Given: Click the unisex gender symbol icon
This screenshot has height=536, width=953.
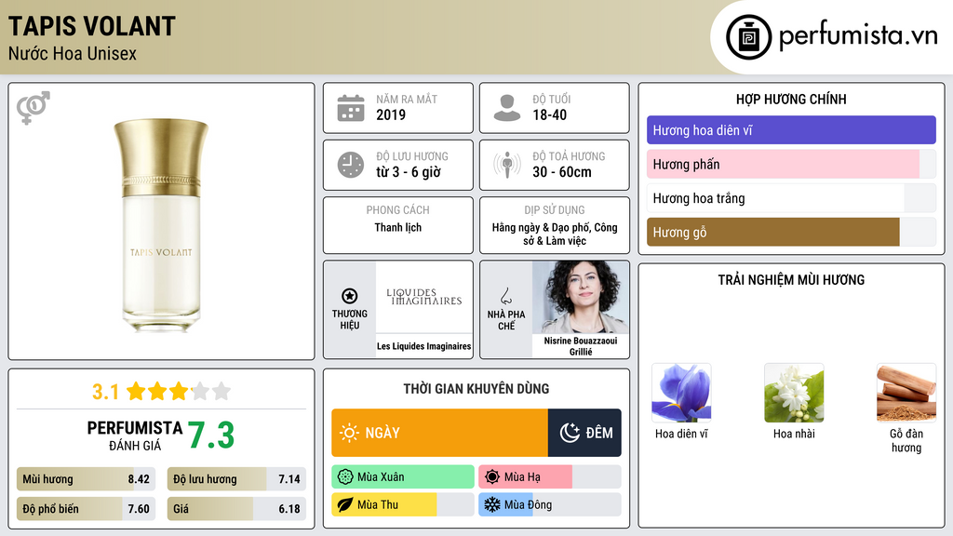Looking at the screenshot, I should click(x=34, y=108).
